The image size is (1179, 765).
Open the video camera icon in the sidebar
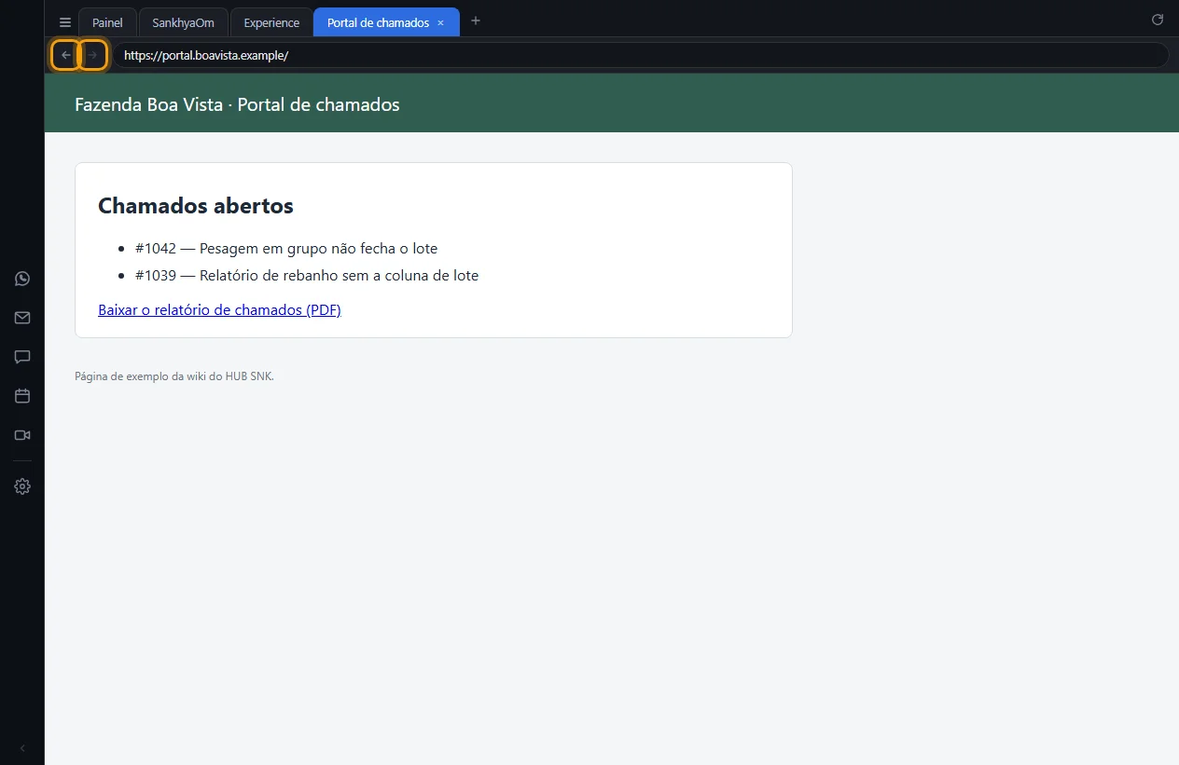point(22,435)
